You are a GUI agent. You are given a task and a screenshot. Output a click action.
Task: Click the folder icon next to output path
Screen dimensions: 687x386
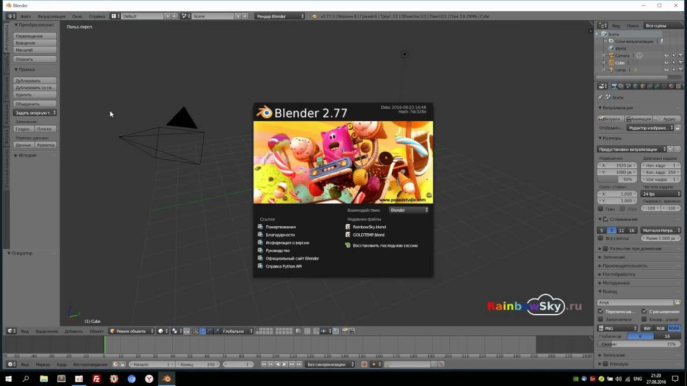(x=677, y=302)
